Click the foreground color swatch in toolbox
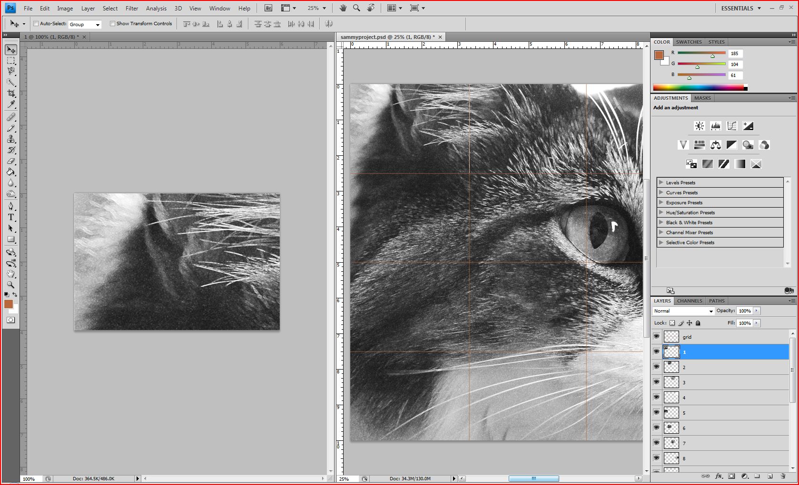This screenshot has height=485, width=799. (9, 304)
